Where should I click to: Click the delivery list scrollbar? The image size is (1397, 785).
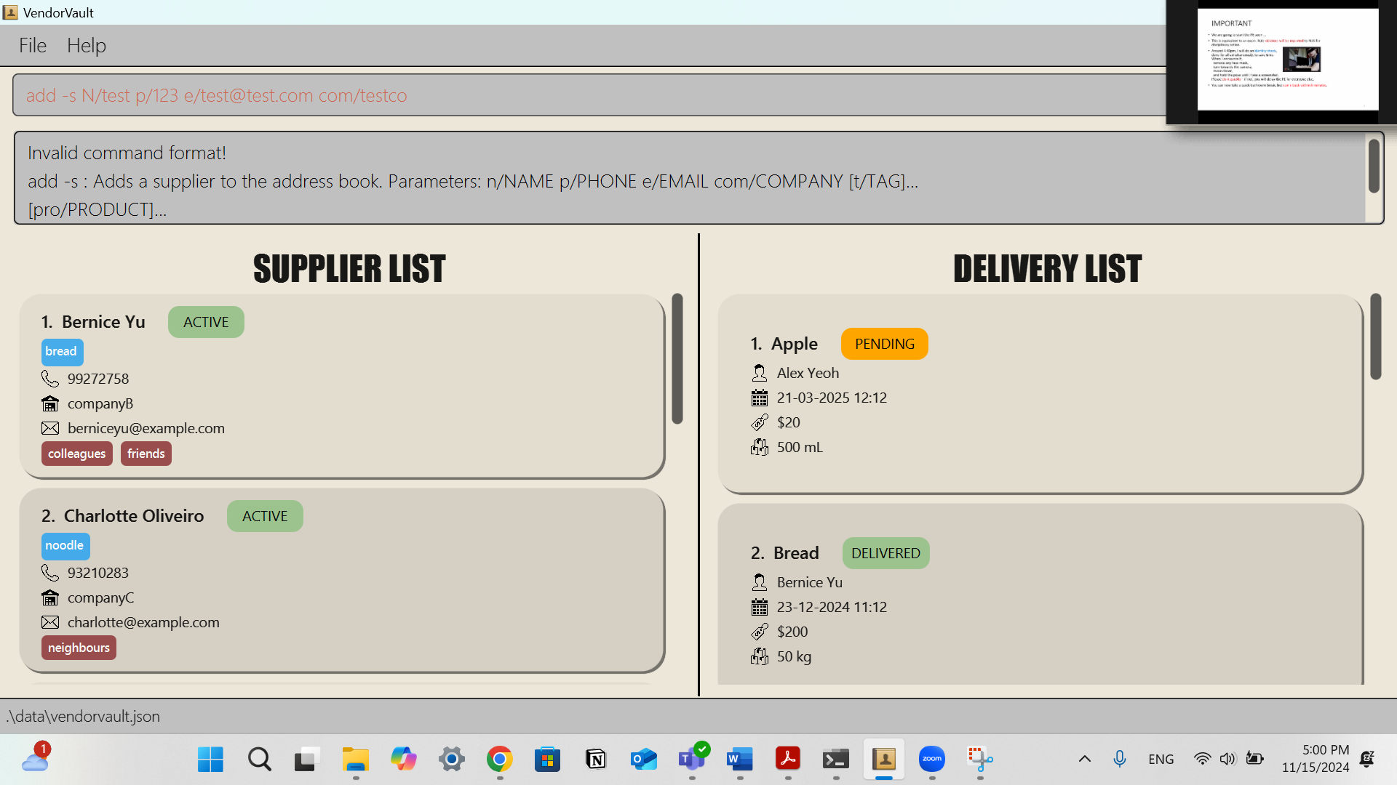coord(1375,337)
